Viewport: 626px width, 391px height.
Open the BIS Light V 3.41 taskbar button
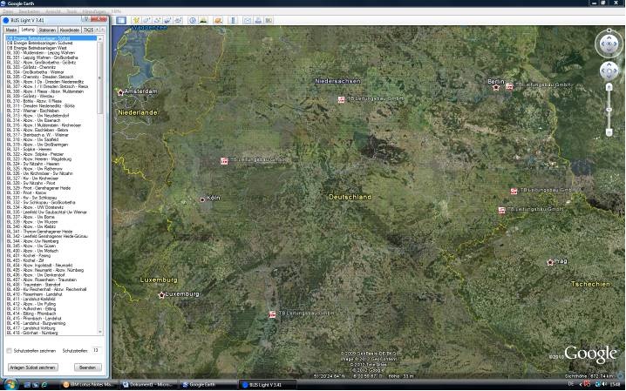[x=268, y=385]
